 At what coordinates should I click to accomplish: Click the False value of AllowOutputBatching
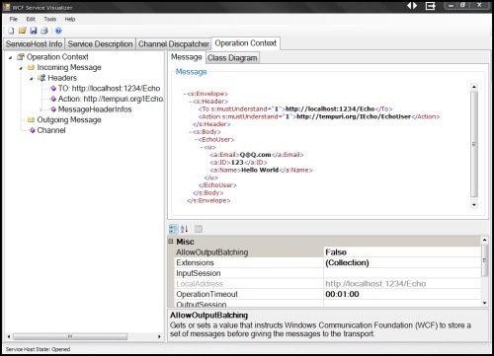(x=336, y=252)
